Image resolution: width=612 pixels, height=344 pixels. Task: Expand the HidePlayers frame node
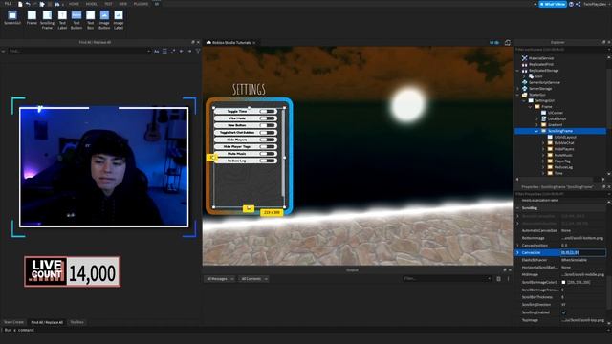click(x=543, y=149)
